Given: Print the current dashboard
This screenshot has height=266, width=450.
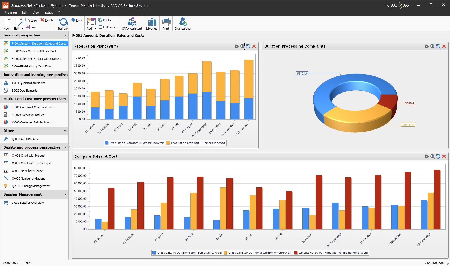Looking at the screenshot, I should (x=166, y=24).
